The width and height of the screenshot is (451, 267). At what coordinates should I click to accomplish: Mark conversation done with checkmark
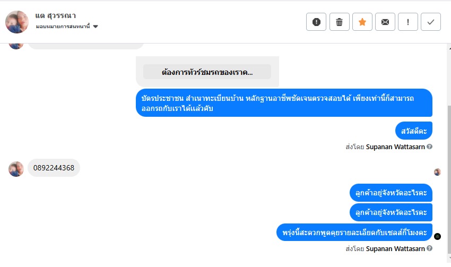(x=431, y=22)
